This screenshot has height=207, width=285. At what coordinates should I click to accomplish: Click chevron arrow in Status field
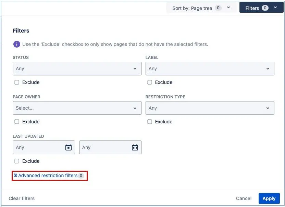pyautogui.click(x=135, y=69)
